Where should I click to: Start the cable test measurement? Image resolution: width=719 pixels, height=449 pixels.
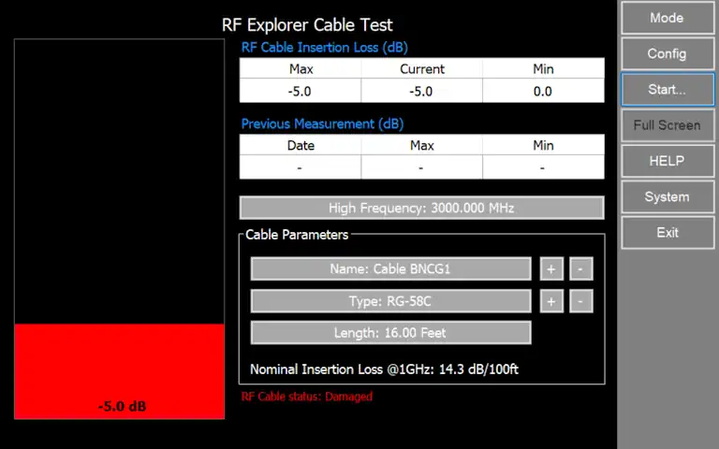tap(667, 90)
